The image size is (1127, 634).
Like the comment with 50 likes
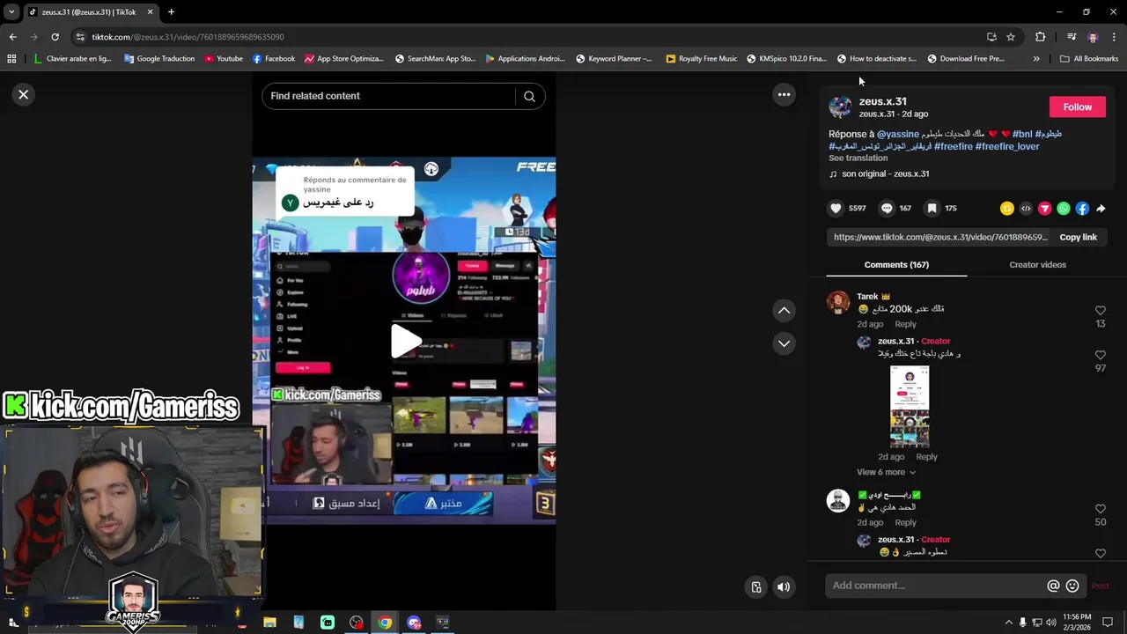click(1100, 509)
